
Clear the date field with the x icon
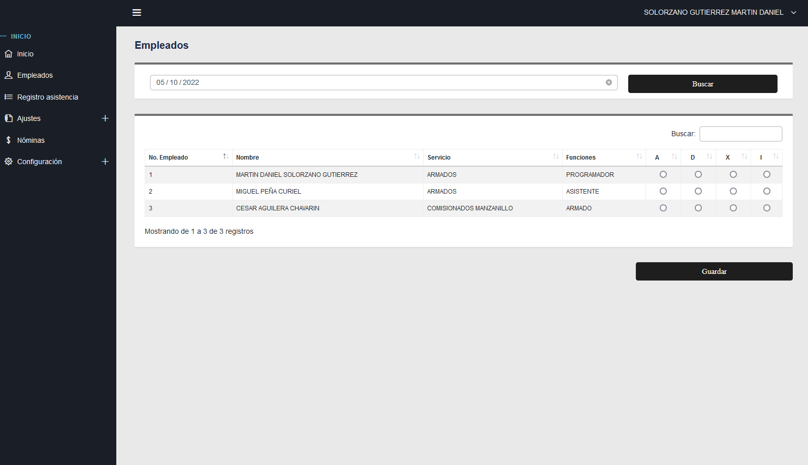point(609,82)
